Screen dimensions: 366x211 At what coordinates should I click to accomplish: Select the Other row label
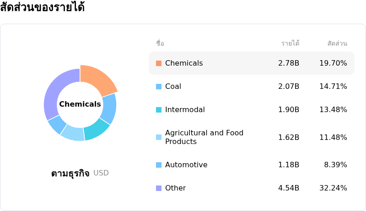[x=175, y=188]
